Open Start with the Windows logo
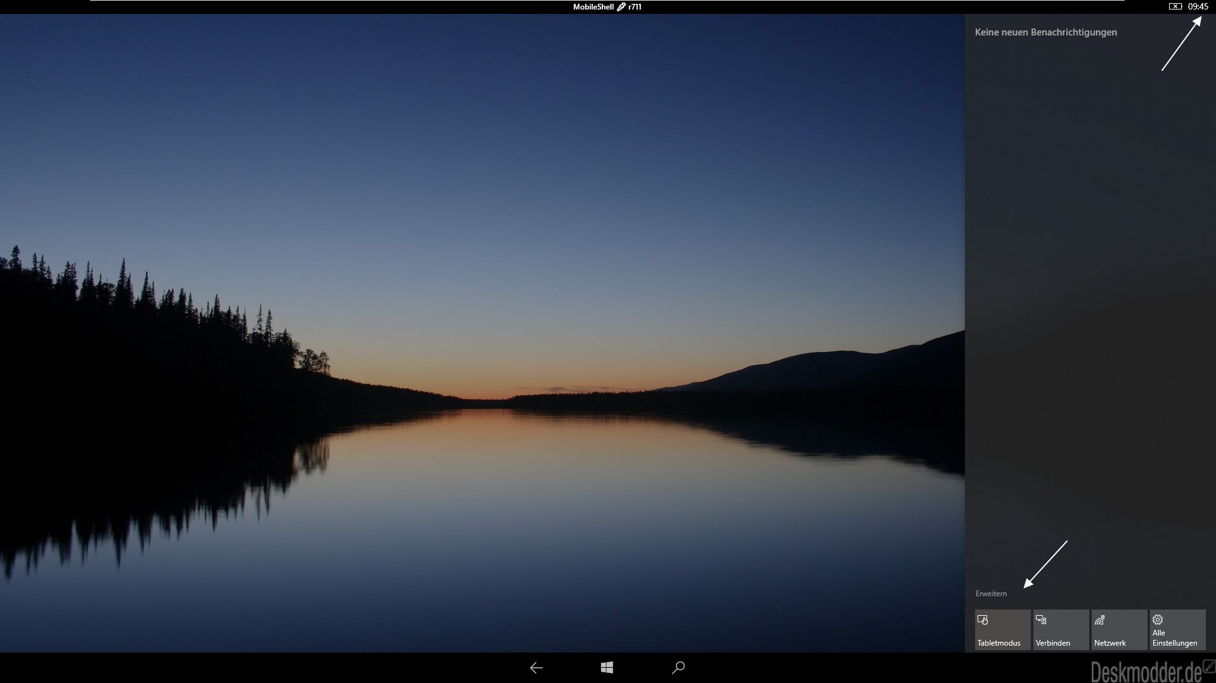The image size is (1216, 683). click(x=607, y=668)
